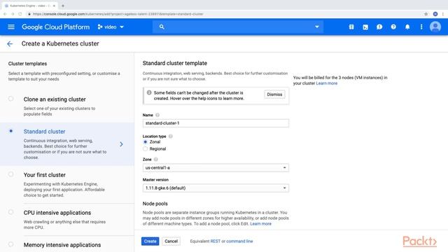
Task: Open the Zone dropdown us-central1-a
Action: coord(216,168)
